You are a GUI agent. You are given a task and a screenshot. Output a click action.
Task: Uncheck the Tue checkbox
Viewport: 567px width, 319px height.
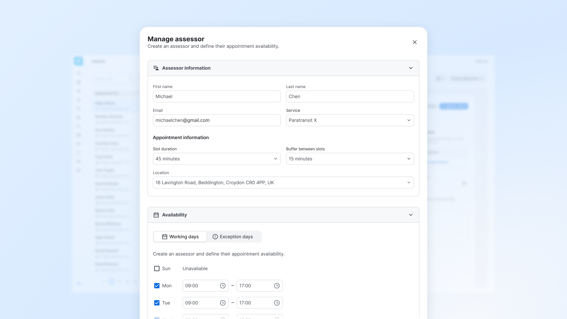[157, 303]
